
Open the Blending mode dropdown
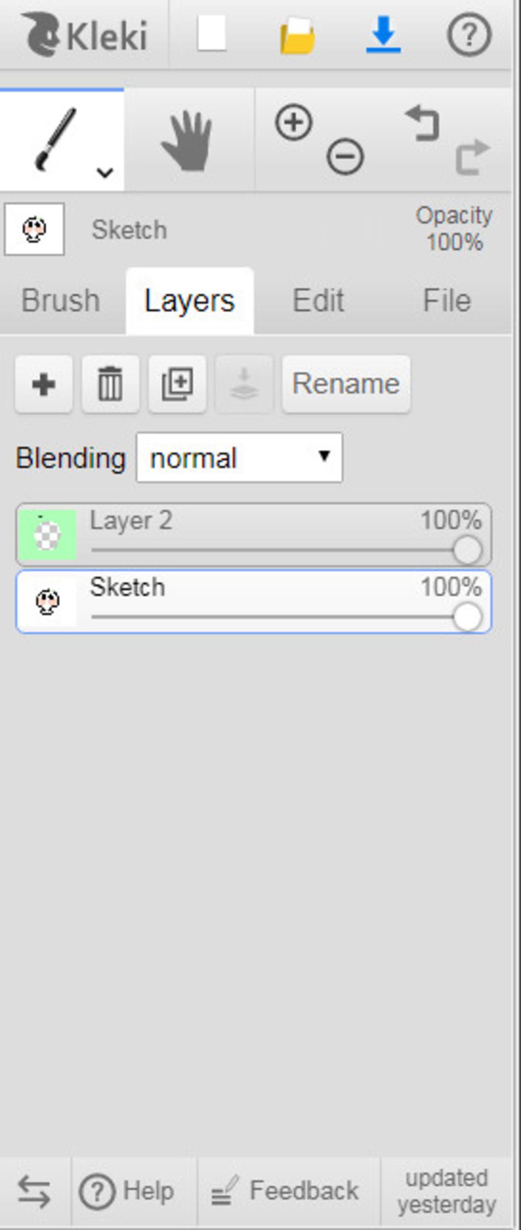click(240, 457)
